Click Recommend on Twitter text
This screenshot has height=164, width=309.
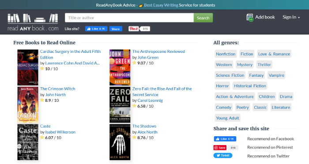(268, 156)
